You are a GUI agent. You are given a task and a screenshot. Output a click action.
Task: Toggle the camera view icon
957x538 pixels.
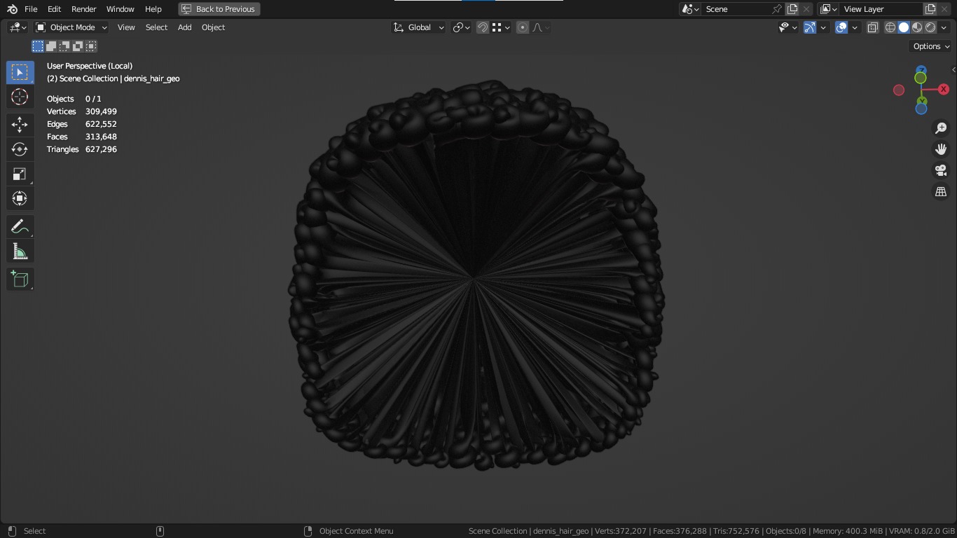coord(941,170)
